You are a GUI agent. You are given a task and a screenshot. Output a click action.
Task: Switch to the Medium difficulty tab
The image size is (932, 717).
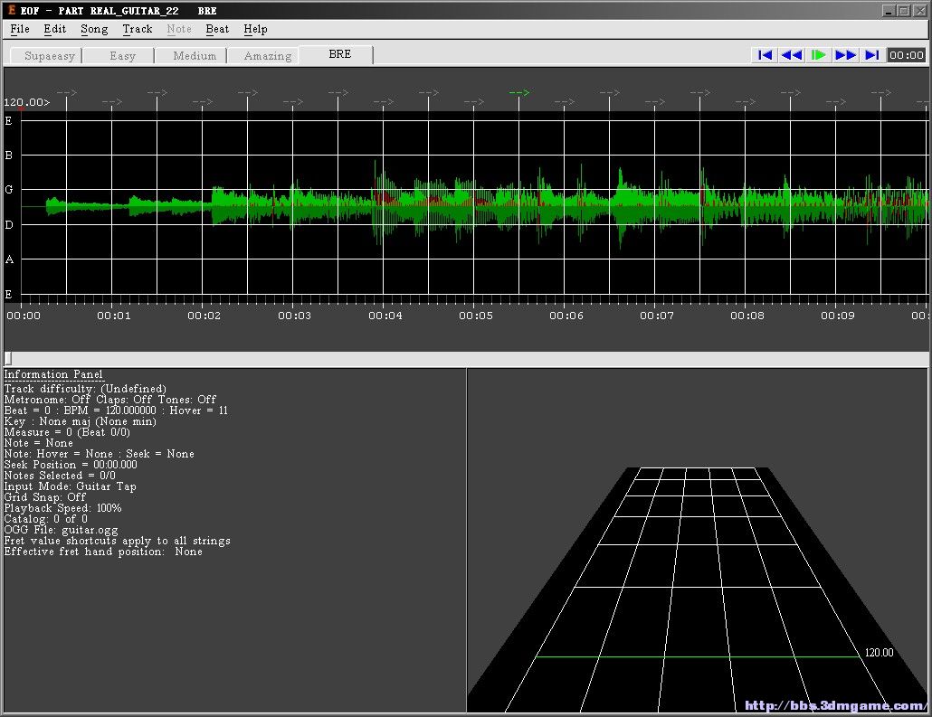click(x=192, y=56)
